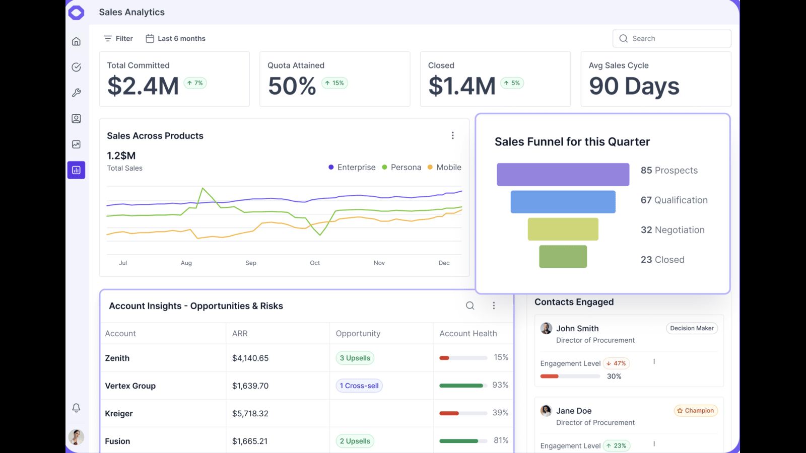Click the Filter button

118,39
